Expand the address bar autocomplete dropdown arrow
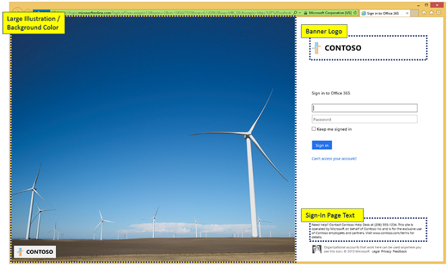Screen dimensions: 448x266 coord(300,13)
